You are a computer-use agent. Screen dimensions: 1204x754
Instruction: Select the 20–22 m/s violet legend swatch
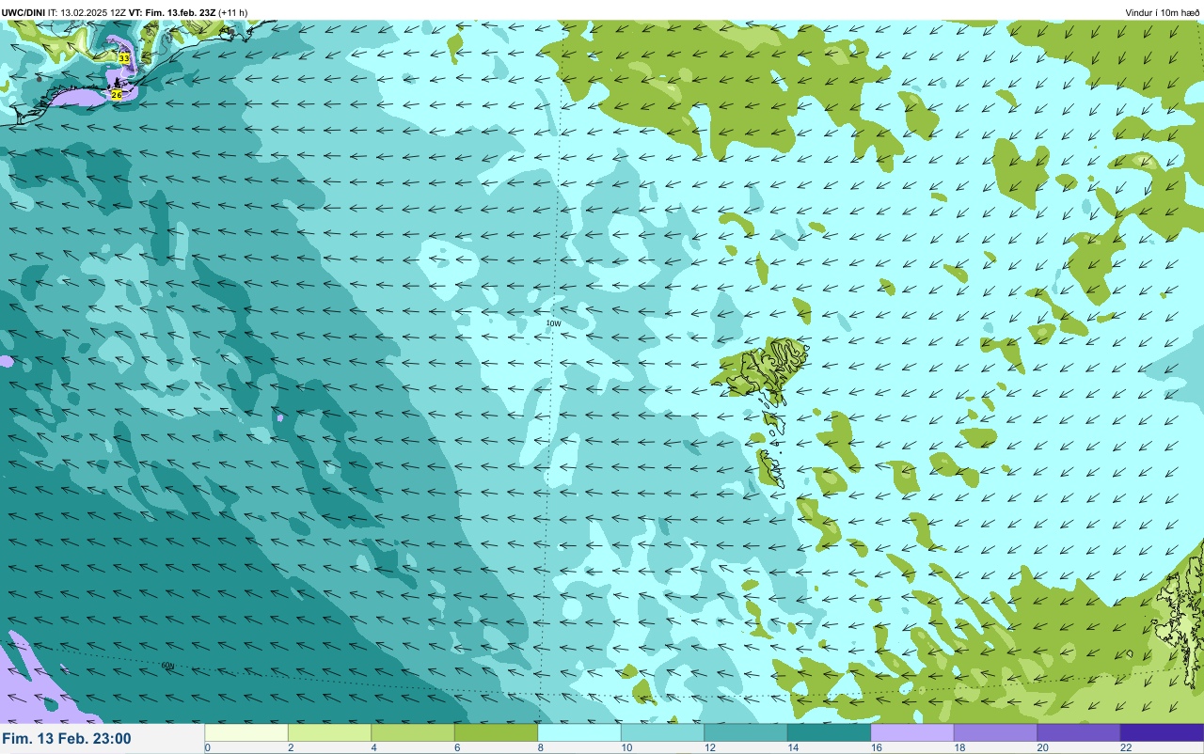pos(1079,732)
